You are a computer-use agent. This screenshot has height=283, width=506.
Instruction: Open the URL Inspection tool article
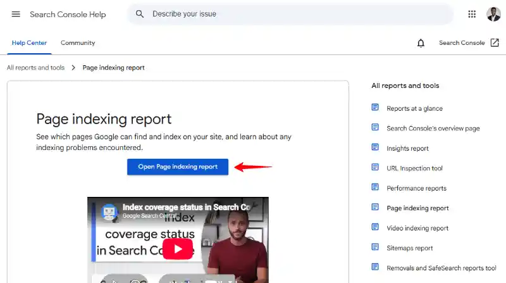point(414,168)
